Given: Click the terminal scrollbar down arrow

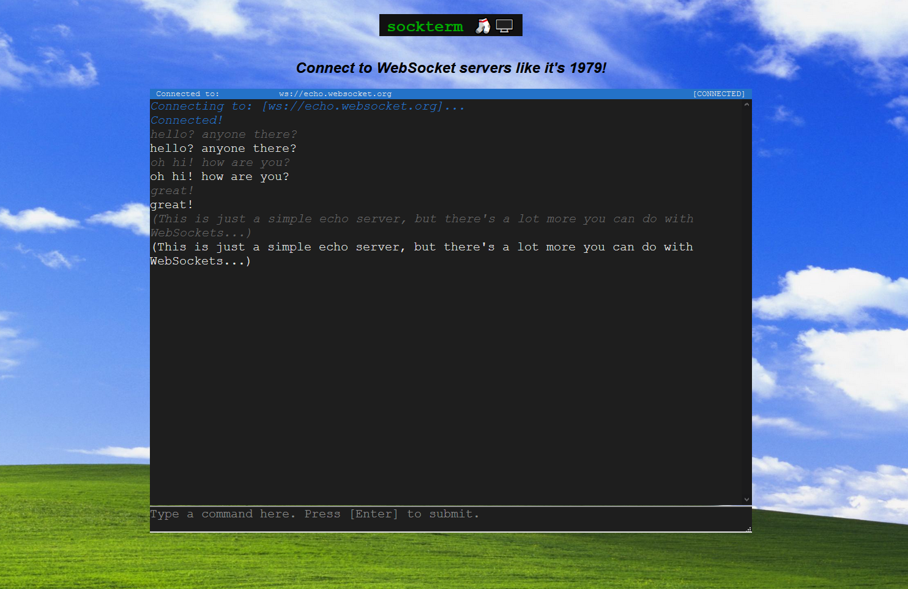Looking at the screenshot, I should pyautogui.click(x=746, y=500).
